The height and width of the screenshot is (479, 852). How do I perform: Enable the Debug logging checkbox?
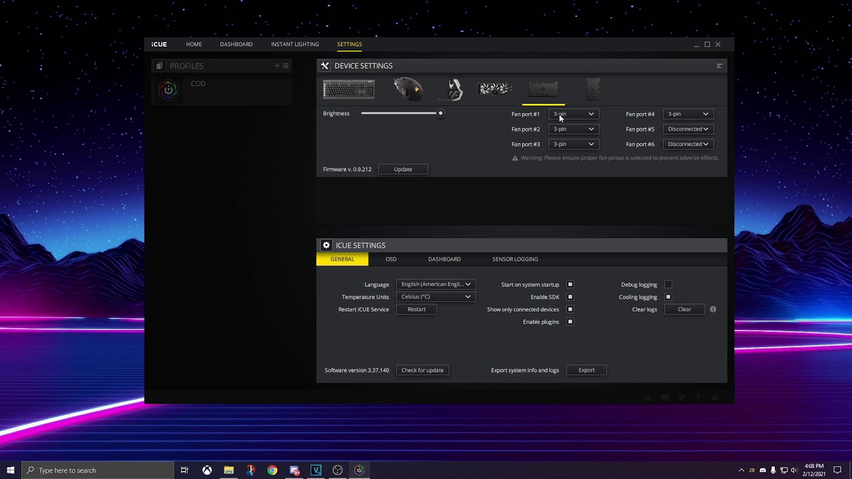[668, 285]
